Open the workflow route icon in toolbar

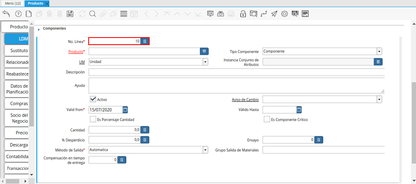pos(263,14)
